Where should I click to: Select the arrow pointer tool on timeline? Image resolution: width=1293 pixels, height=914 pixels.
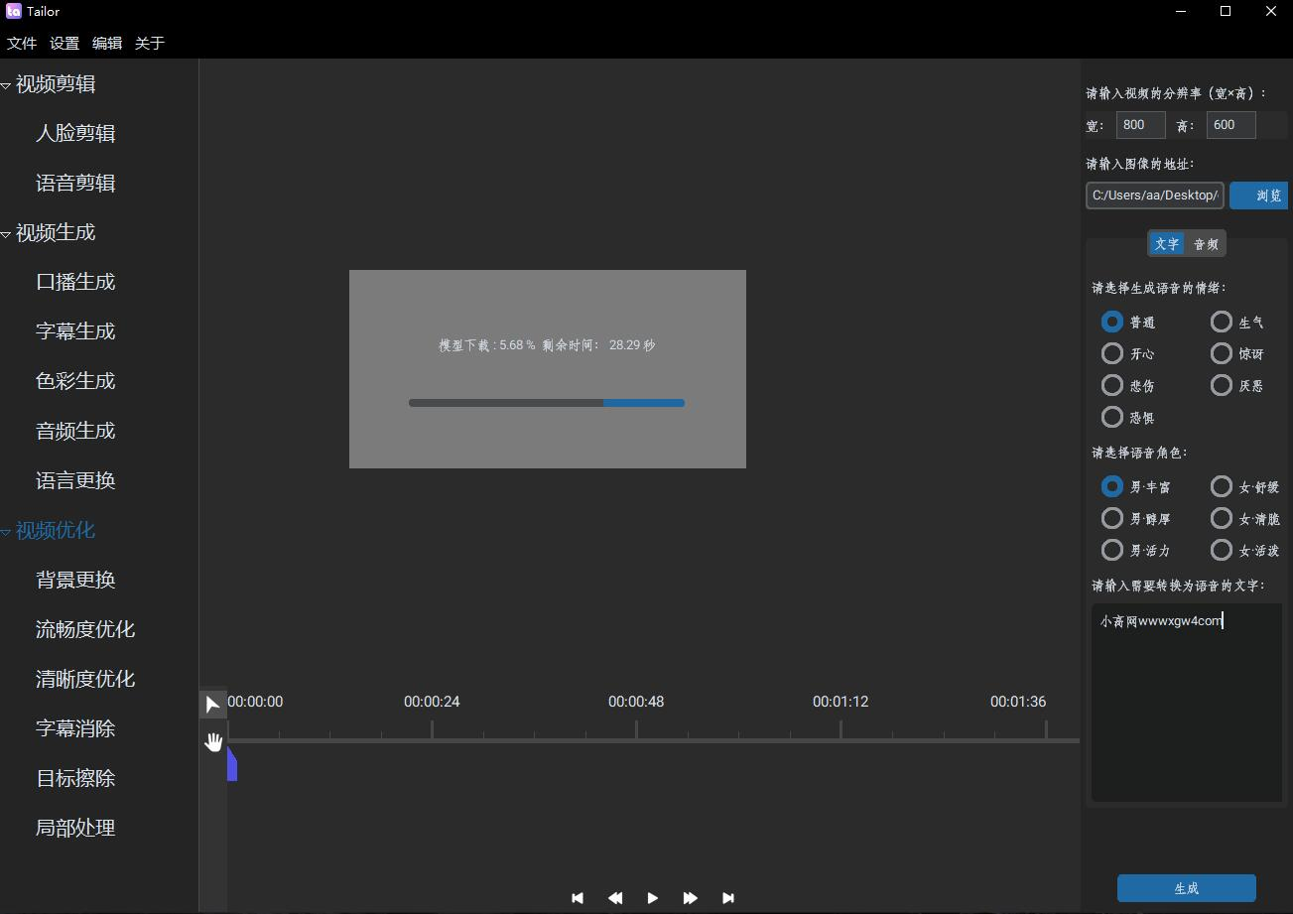pyautogui.click(x=212, y=705)
